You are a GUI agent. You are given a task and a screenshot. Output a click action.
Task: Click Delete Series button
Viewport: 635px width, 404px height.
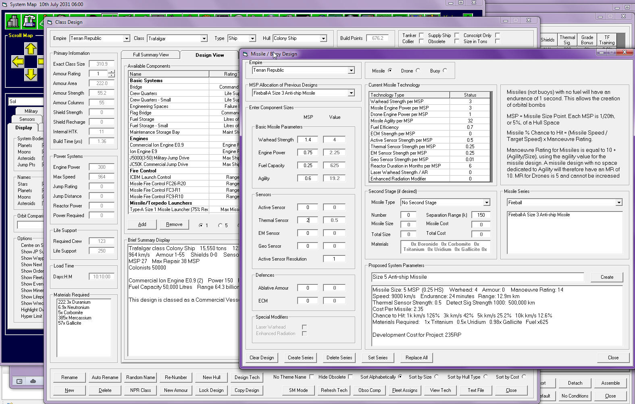pos(339,358)
